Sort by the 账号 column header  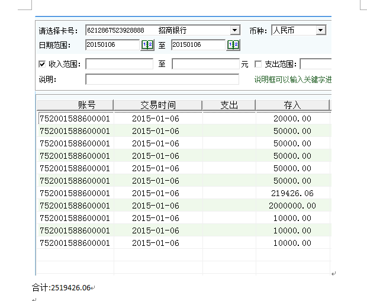(x=75, y=105)
